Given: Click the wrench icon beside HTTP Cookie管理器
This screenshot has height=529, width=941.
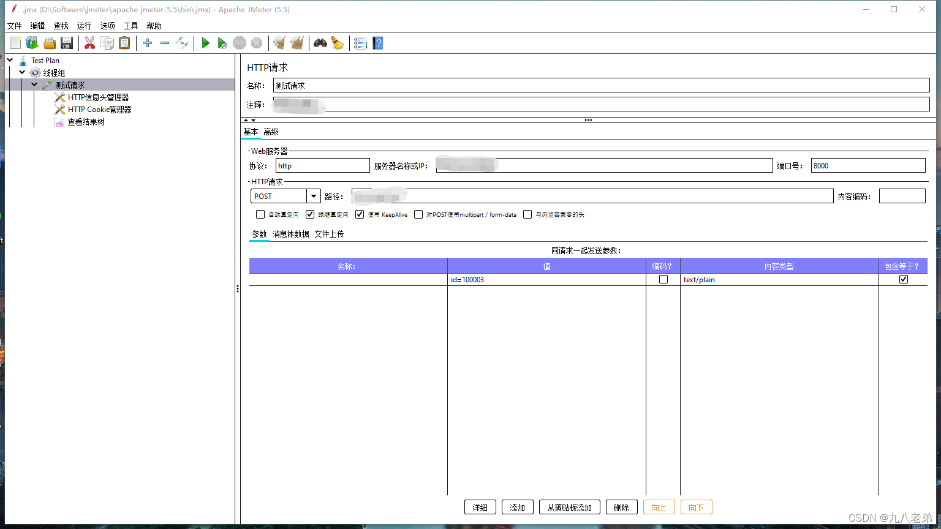Looking at the screenshot, I should [x=59, y=110].
